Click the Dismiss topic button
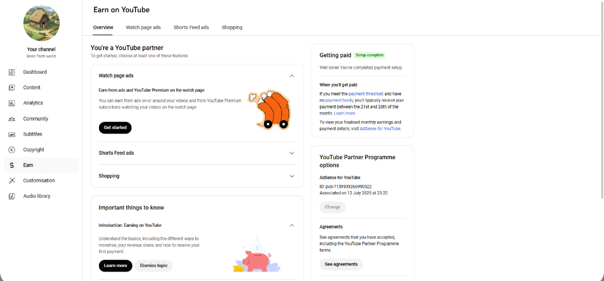Image resolution: width=604 pixels, height=281 pixels. point(154,265)
